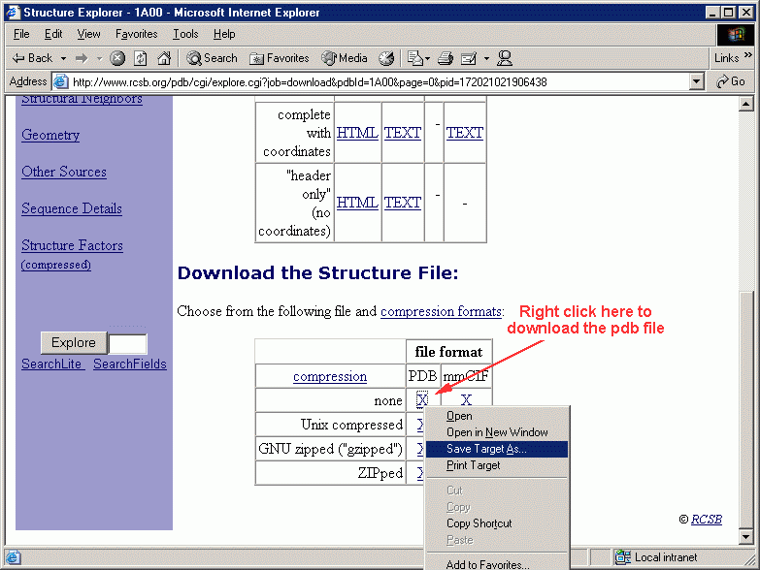
Task: Click the scrollbar down arrow
Action: point(746,536)
